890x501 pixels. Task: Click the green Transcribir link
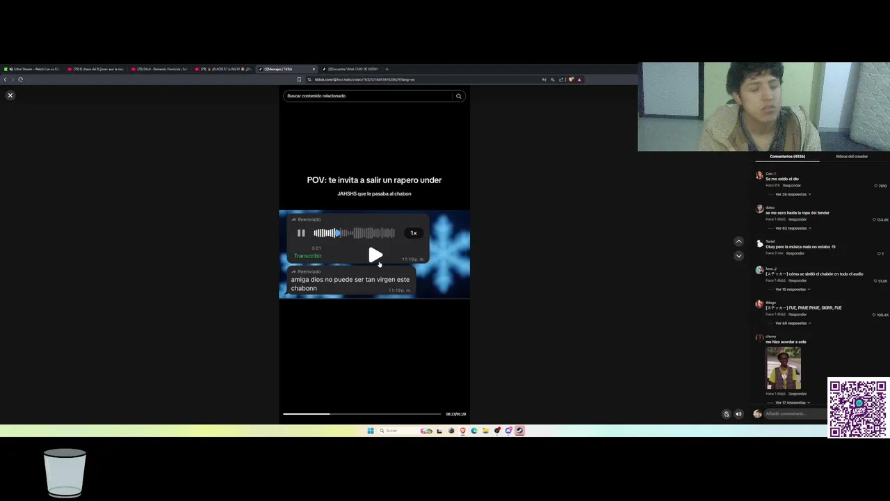307,256
